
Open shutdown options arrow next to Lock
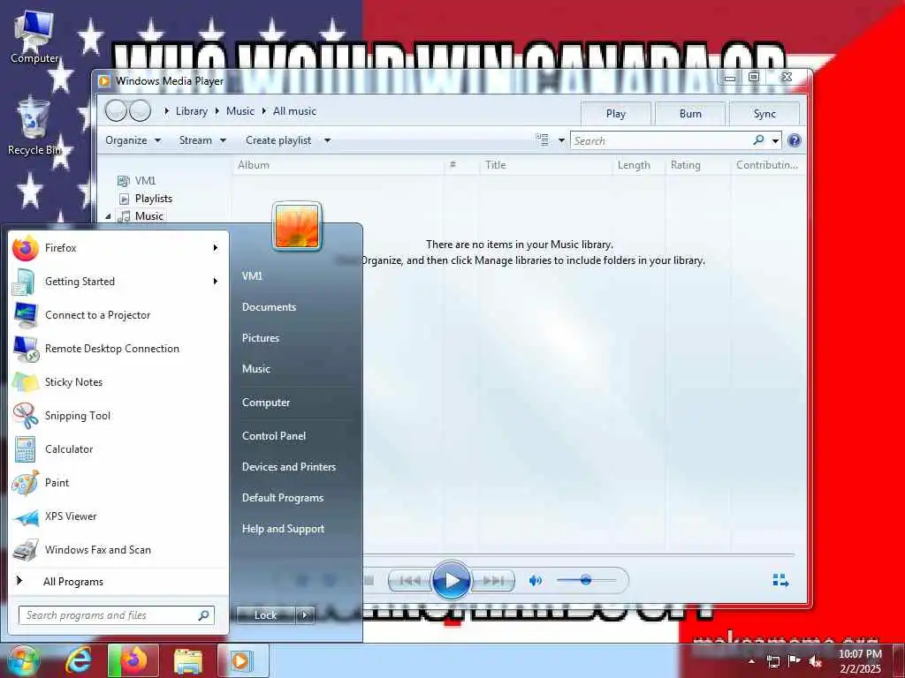[305, 615]
